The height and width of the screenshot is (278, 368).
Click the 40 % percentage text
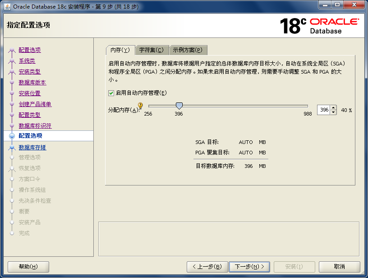tap(346, 110)
